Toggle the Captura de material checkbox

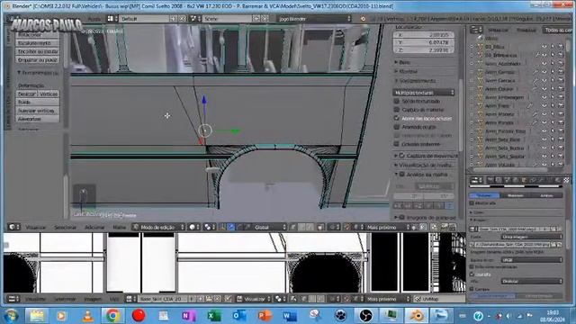pyautogui.click(x=397, y=110)
